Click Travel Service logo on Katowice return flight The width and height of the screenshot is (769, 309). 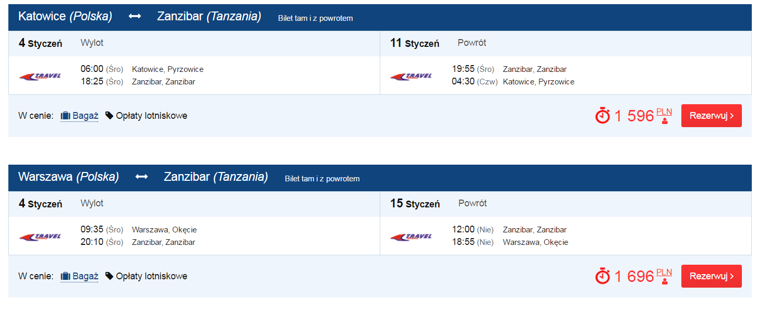411,76
